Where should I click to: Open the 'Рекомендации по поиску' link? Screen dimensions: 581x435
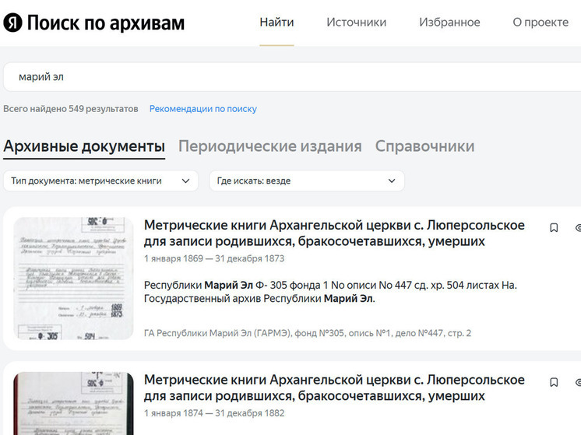203,109
